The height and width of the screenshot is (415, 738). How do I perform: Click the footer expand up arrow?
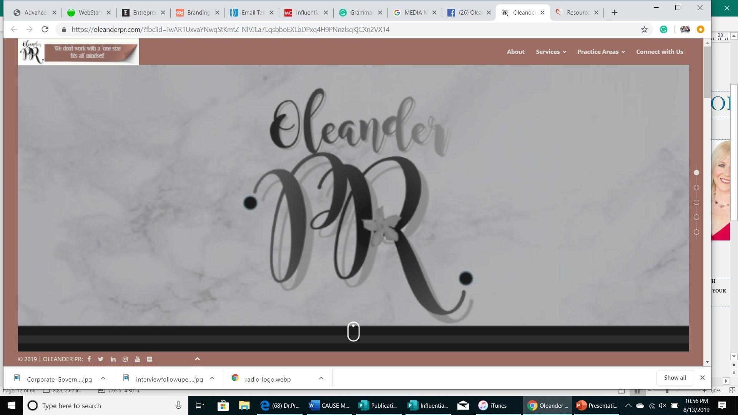tap(197, 359)
